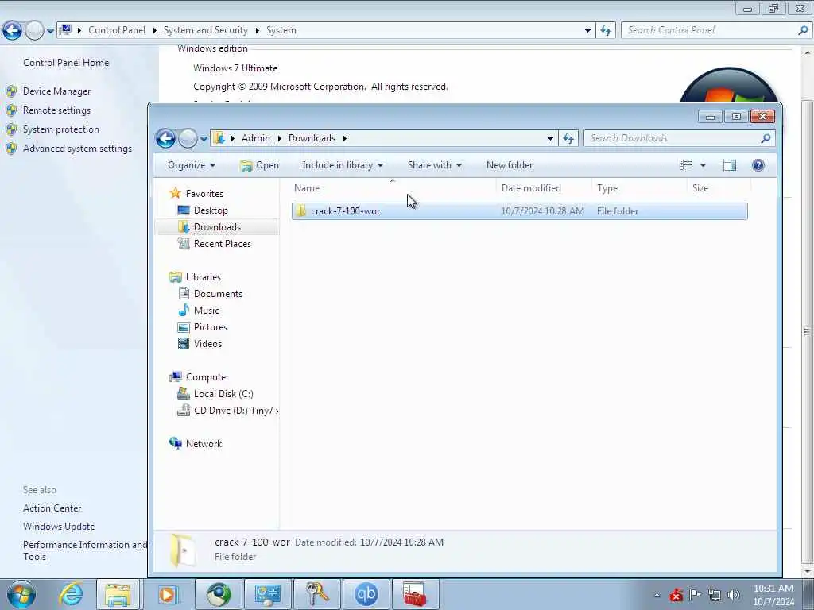Click Windows Explorer taskbar icon
This screenshot has width=814, height=610.
(x=118, y=594)
